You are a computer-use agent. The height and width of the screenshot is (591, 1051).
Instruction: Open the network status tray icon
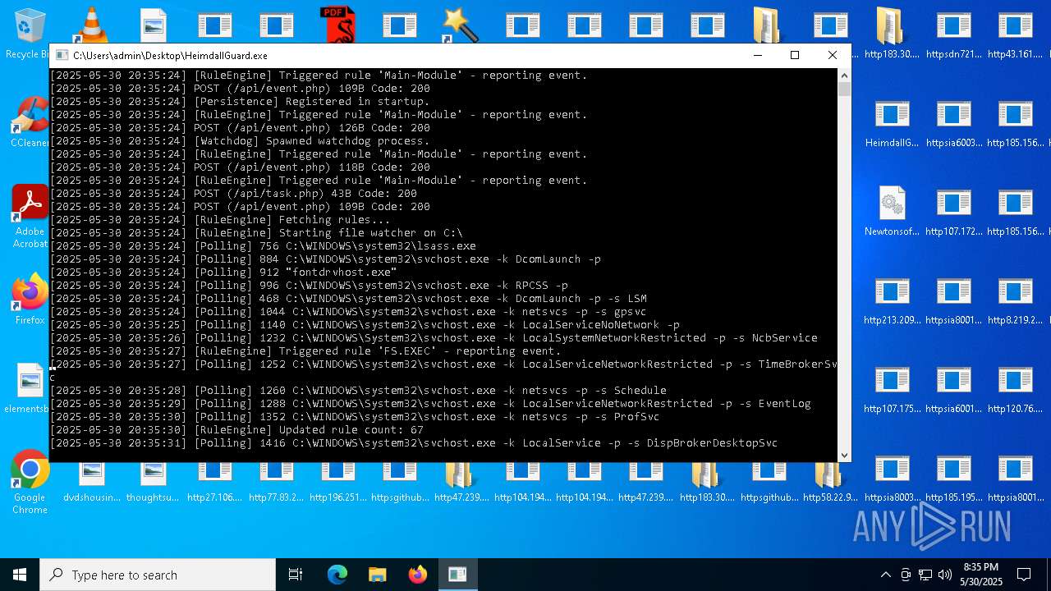tap(925, 575)
